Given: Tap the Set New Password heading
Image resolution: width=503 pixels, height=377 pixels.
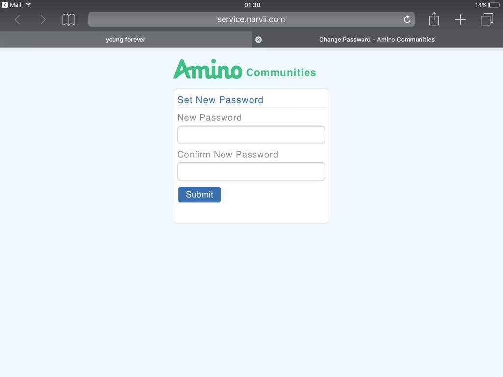Looking at the screenshot, I should [221, 100].
